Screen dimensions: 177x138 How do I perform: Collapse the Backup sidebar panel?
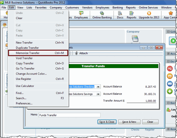coord(168,103)
